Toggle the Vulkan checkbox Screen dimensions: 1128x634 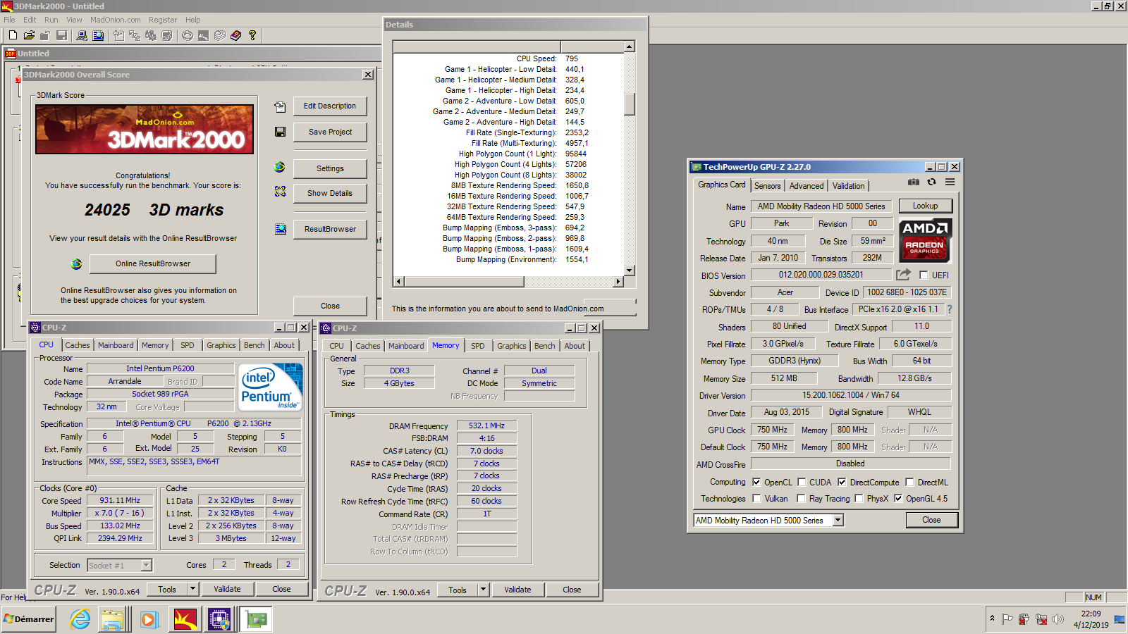pos(756,499)
